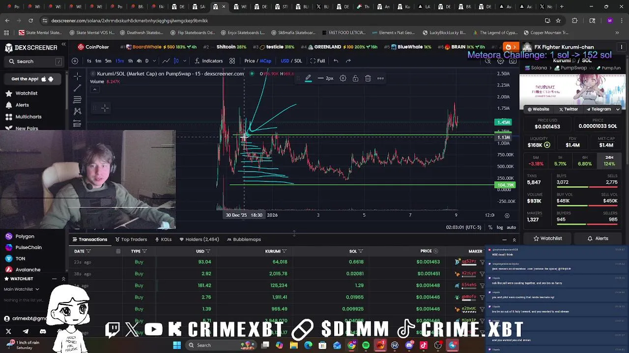Switch to the Top Traders tab

tap(131, 239)
